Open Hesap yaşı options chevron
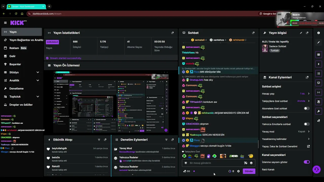Image resolution: width=324 pixels, height=182 pixels. tap(309, 94)
